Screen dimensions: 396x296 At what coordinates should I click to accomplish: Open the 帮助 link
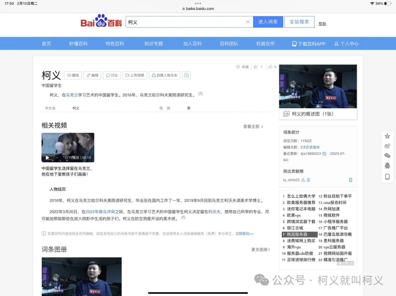(x=322, y=24)
